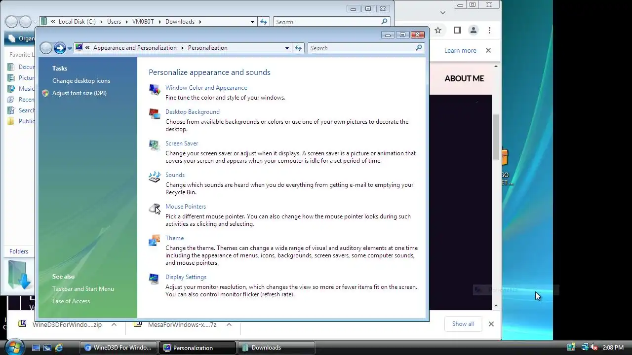The image size is (632, 355).
Task: Expand Personalization address bar history dropdown
Action: pos(287,48)
